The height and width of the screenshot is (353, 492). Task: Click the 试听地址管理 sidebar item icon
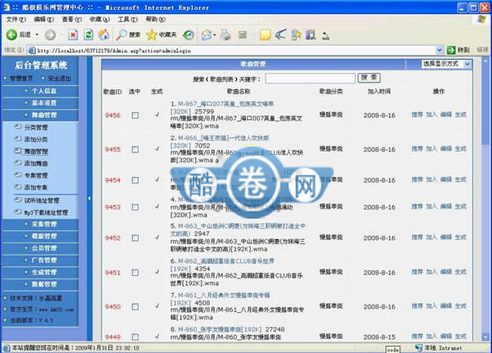tap(18, 200)
